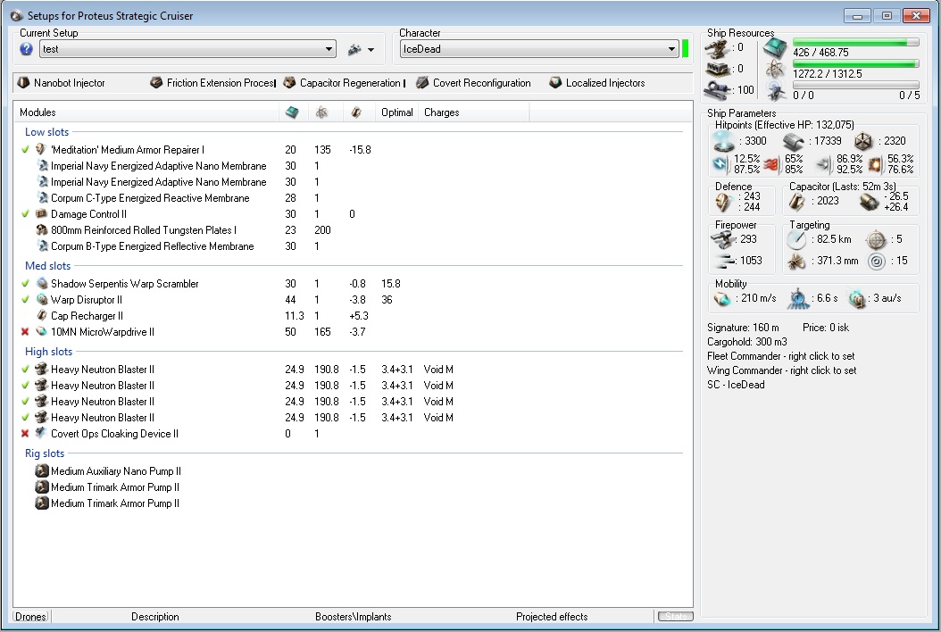The width and height of the screenshot is (941, 632).
Task: Click the blue help icon beside Current Setup
Action: pos(27,49)
